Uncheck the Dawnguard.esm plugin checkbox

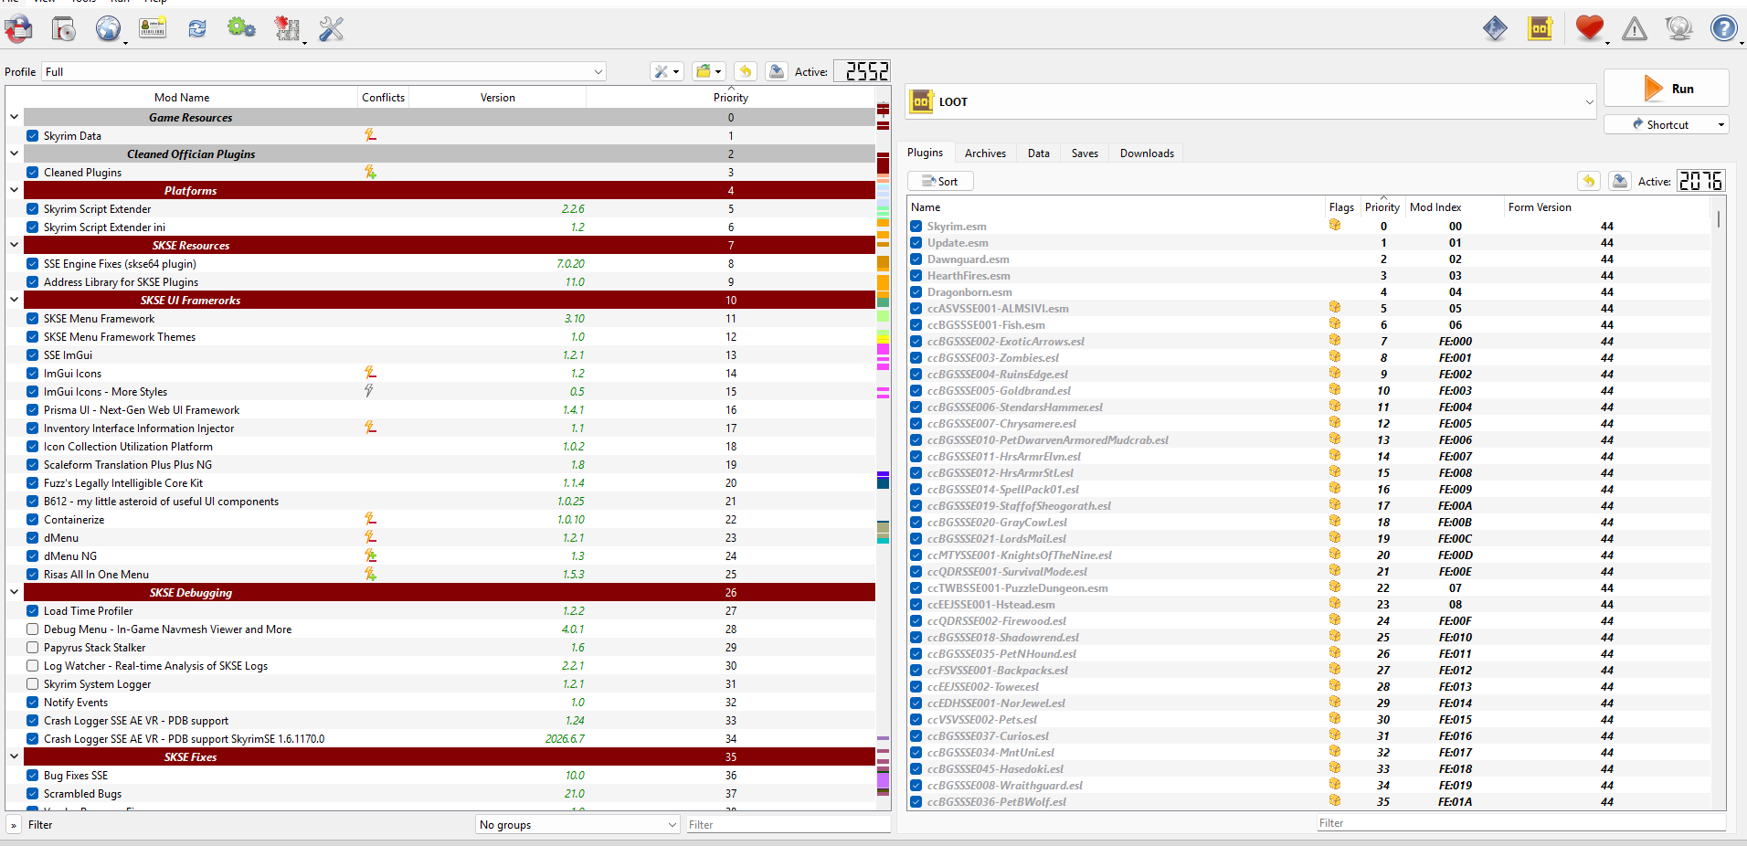click(916, 259)
